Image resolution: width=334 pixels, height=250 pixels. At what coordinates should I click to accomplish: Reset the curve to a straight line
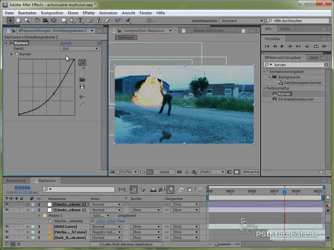pos(82,104)
